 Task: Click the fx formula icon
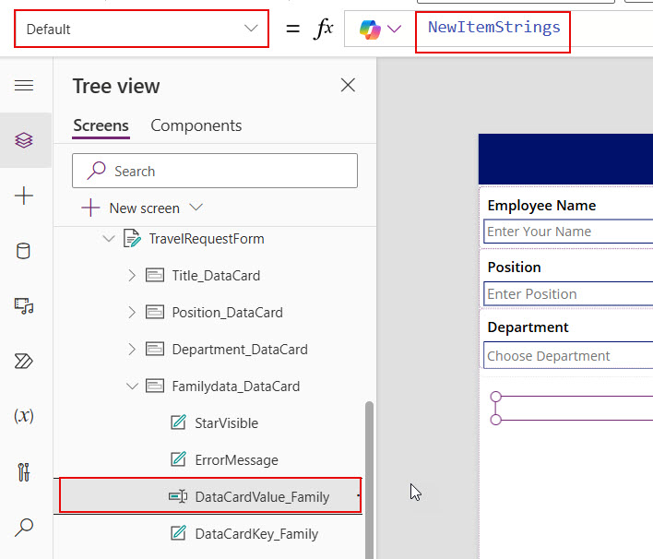[323, 29]
